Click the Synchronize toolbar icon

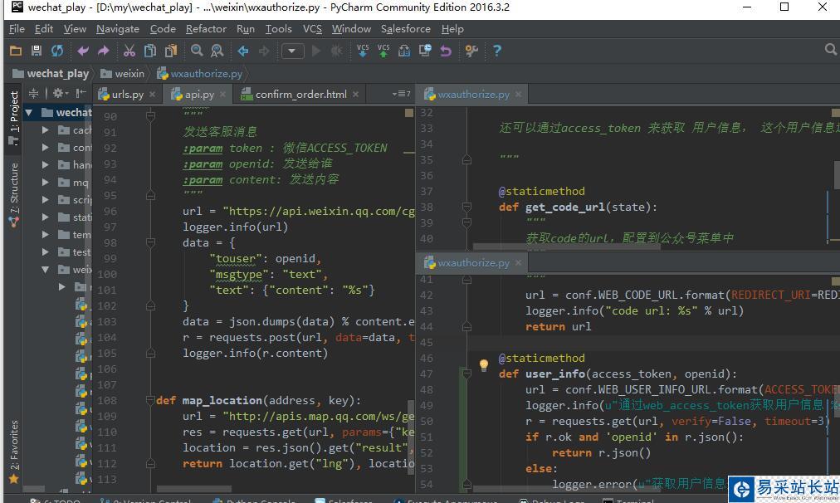(56, 51)
